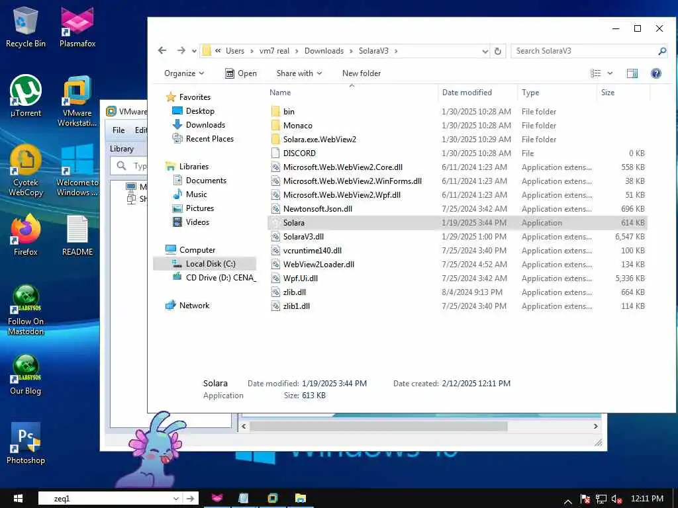The image size is (678, 508).
Task: Click the volume muted tray icon
Action: tap(617, 499)
